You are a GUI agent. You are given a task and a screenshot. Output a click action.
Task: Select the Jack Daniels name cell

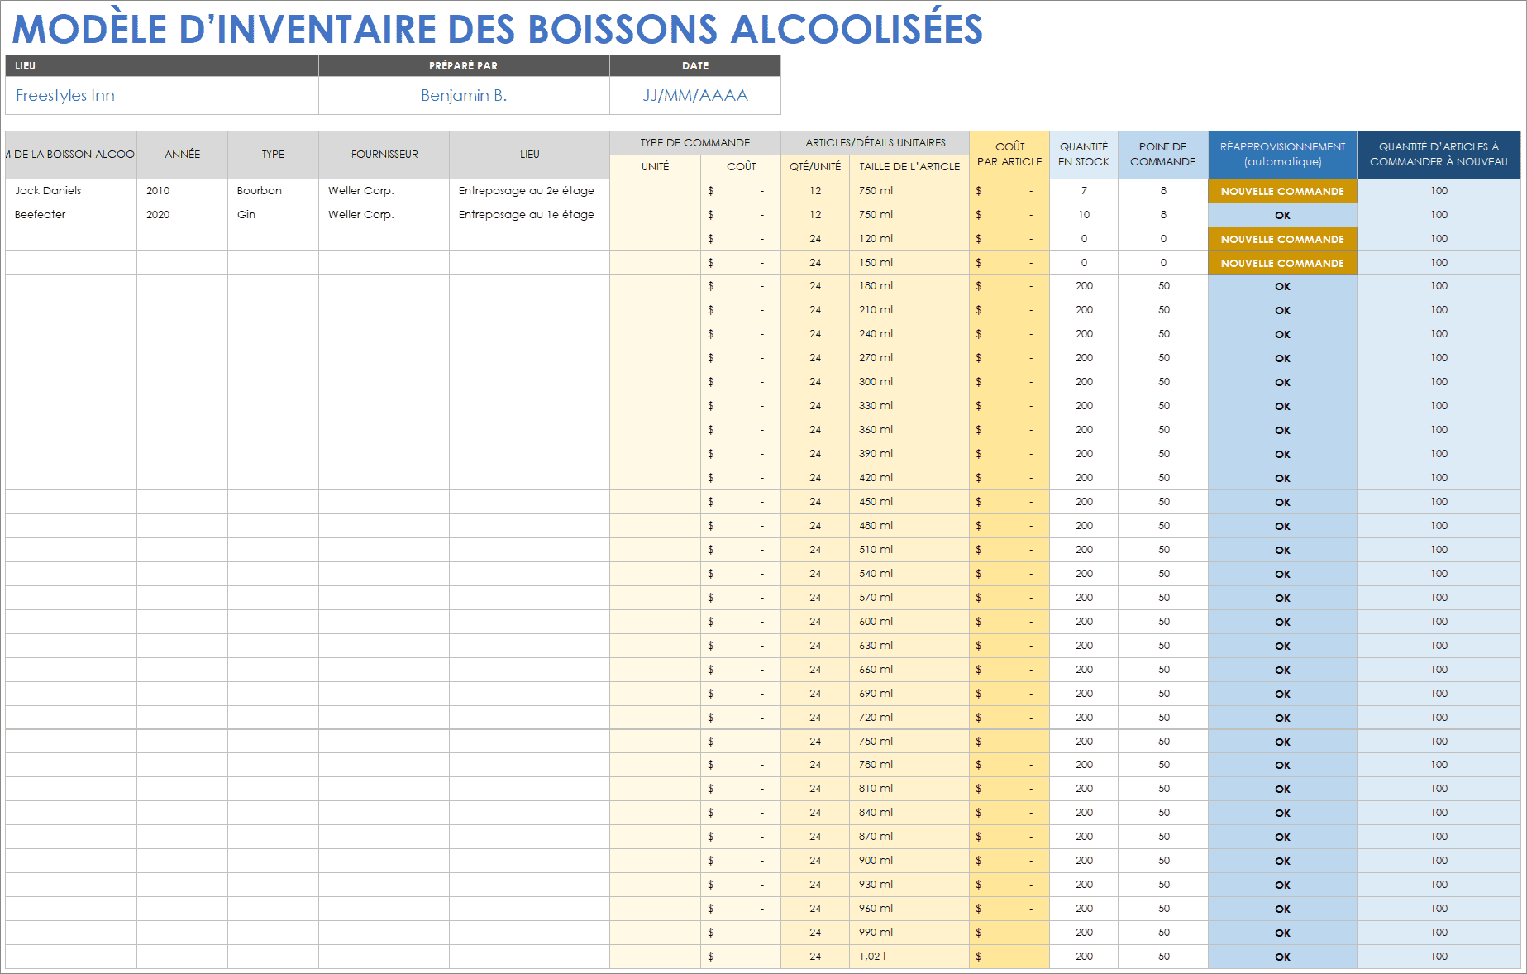(x=71, y=191)
